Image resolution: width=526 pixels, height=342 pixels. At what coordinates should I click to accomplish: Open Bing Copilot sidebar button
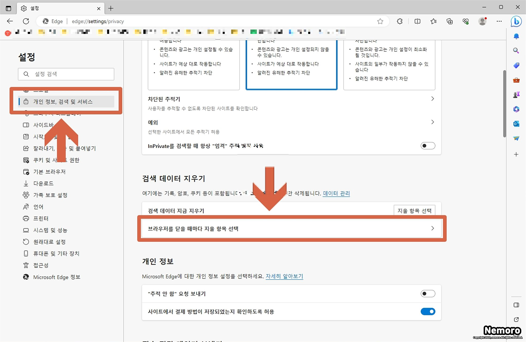[x=516, y=21]
